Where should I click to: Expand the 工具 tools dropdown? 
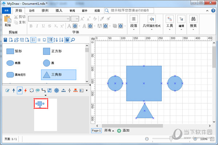click(170, 23)
